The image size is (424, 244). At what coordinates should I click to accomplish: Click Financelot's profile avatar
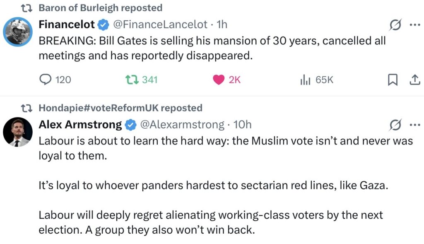(x=18, y=32)
